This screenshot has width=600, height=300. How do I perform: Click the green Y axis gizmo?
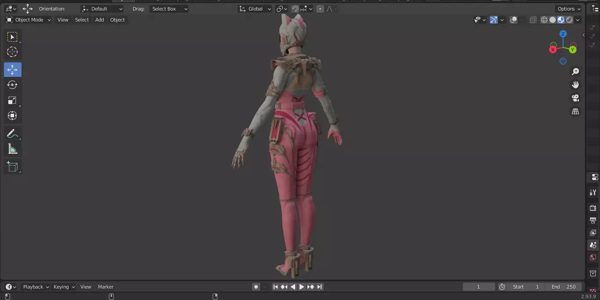(572, 50)
